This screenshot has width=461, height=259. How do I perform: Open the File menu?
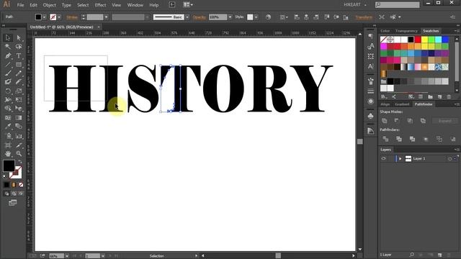(x=20, y=5)
